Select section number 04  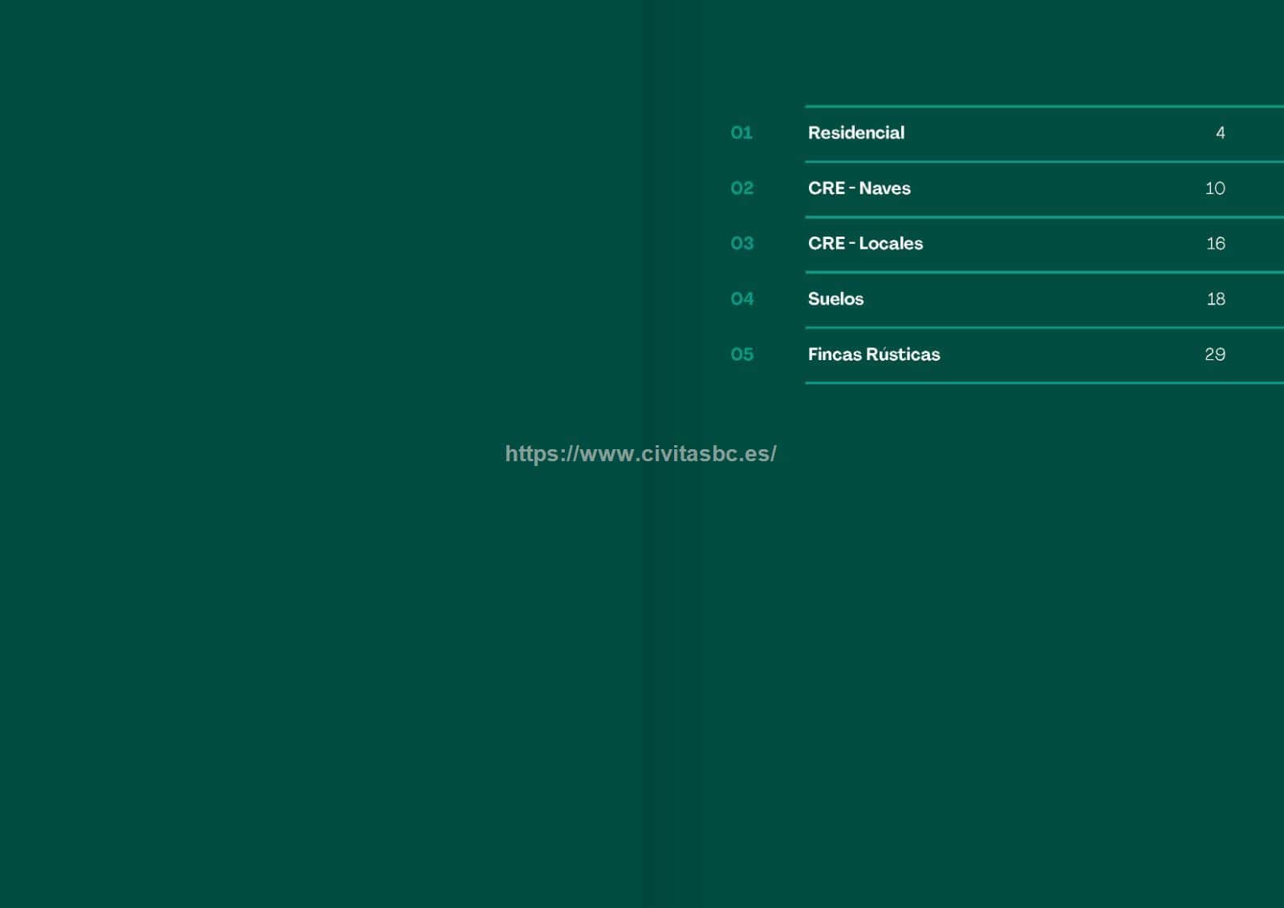pos(742,299)
